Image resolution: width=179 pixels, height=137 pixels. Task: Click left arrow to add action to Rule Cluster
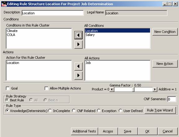[x=78, y=66]
